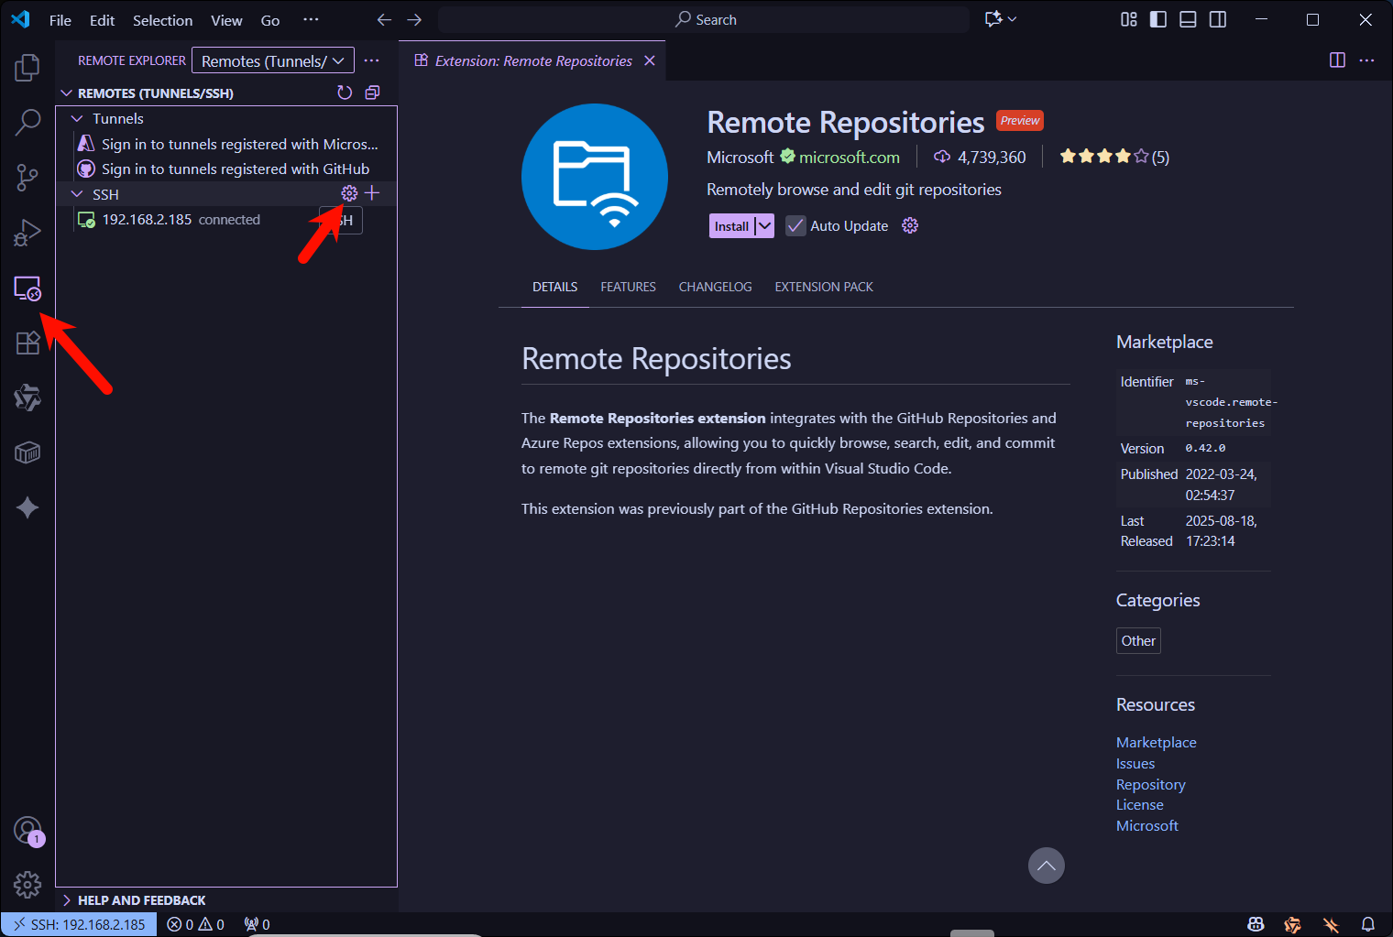The image size is (1393, 937).
Task: Open the Source Control view
Action: click(27, 178)
